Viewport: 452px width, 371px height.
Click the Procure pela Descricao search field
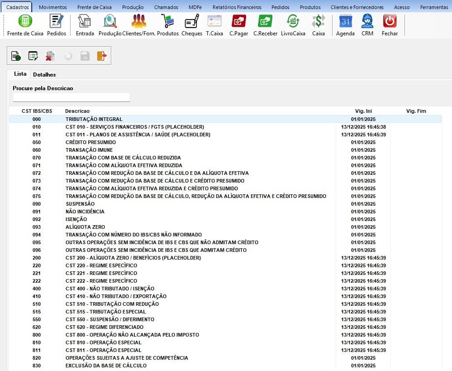pos(71,97)
